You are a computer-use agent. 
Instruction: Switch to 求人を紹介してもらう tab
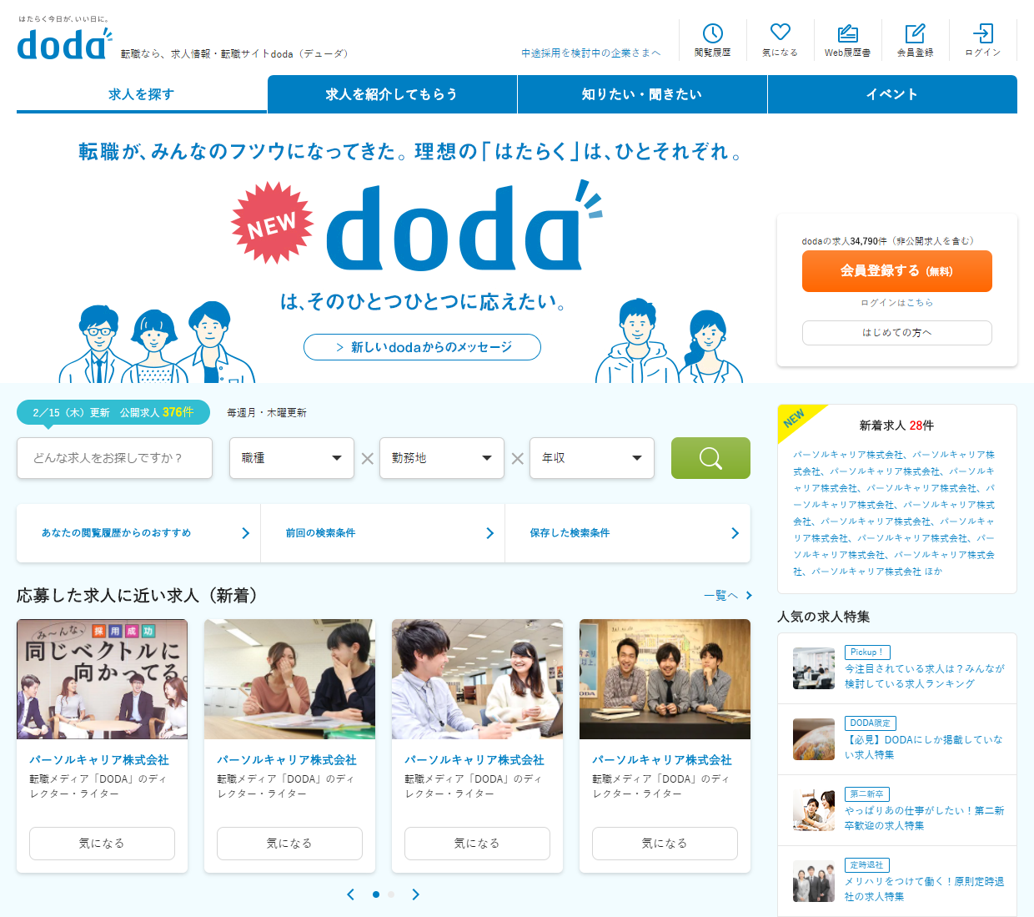(392, 94)
